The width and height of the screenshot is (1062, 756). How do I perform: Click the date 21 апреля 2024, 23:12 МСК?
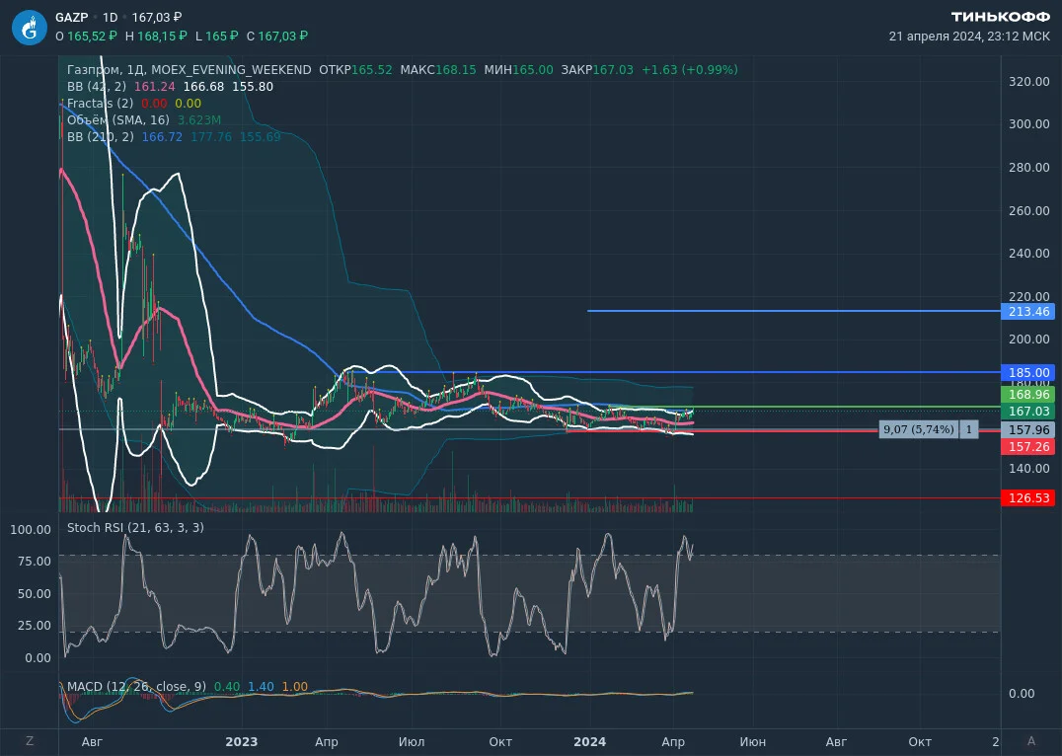click(x=969, y=37)
